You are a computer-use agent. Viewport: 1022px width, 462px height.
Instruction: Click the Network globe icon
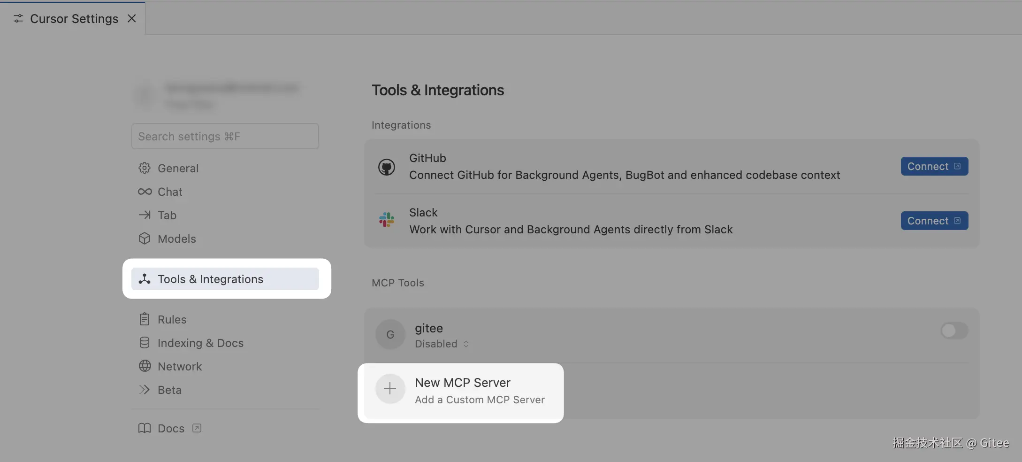coord(145,366)
